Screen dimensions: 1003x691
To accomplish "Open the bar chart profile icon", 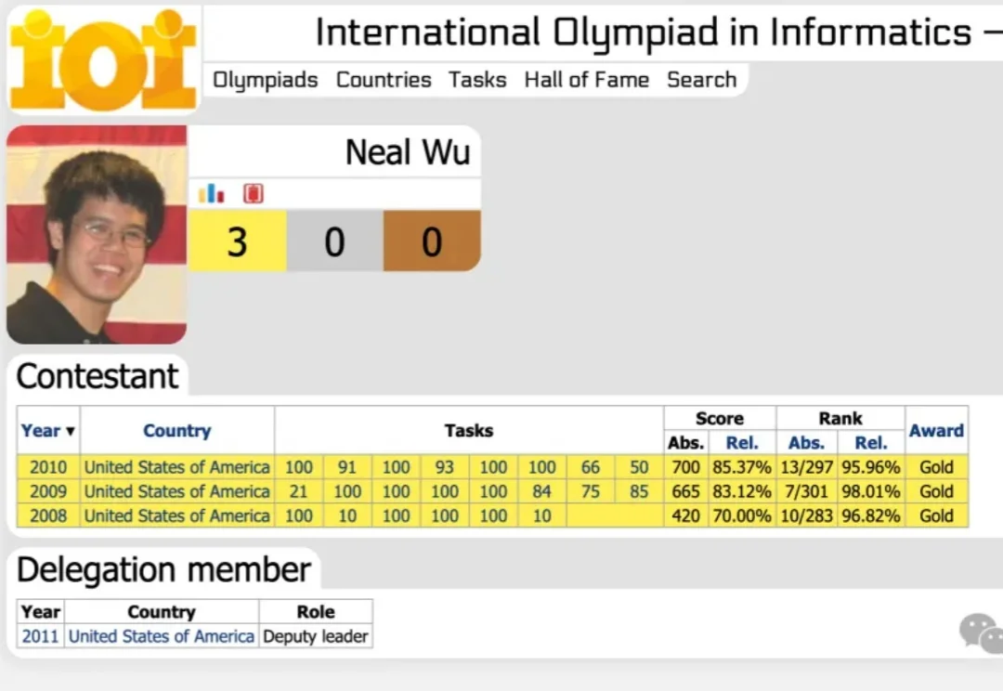I will coord(212,193).
